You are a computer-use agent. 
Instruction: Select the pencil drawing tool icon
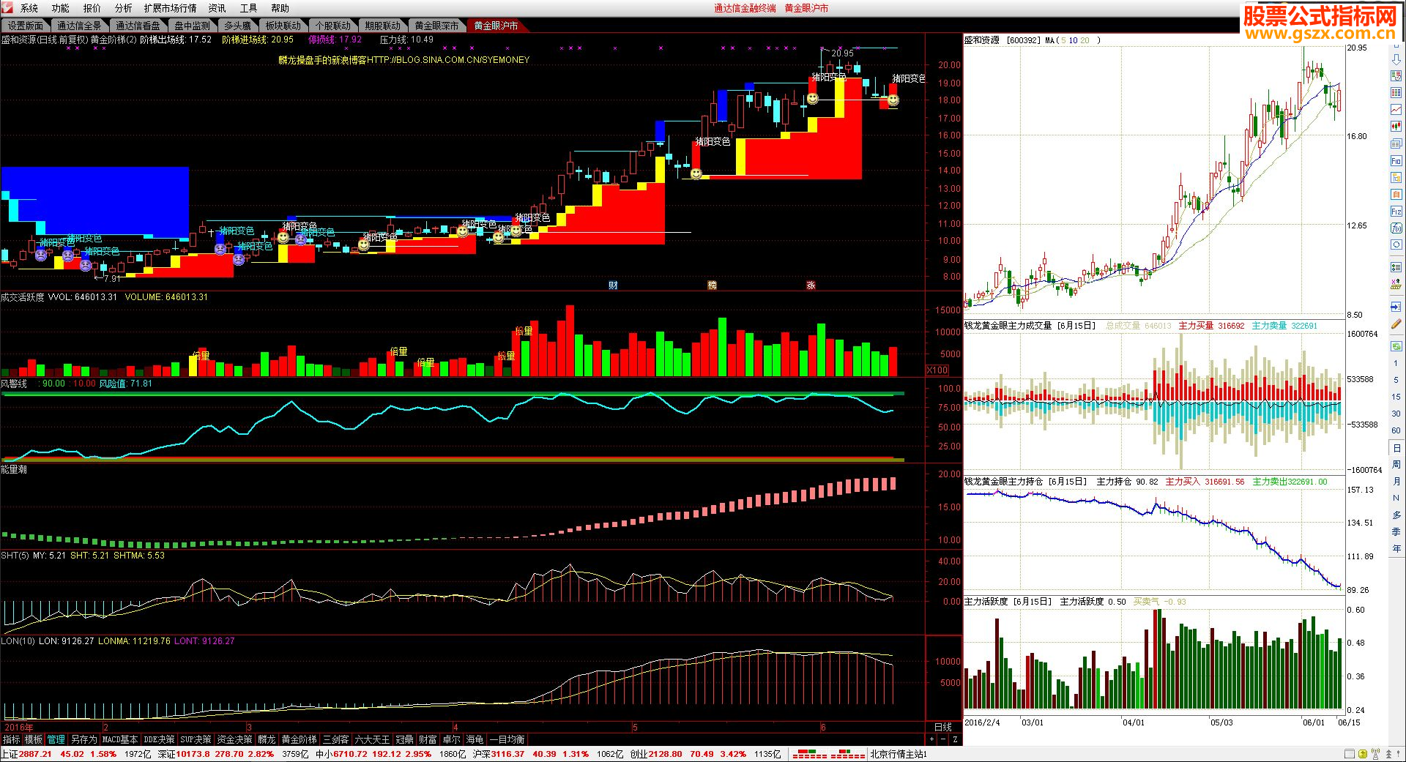(x=1396, y=323)
